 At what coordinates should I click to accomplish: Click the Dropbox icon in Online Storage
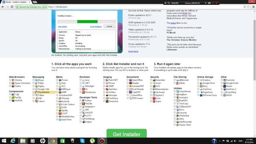click(x=201, y=80)
